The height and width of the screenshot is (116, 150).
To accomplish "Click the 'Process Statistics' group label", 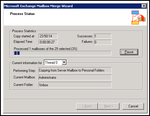I will (x=24, y=31).
